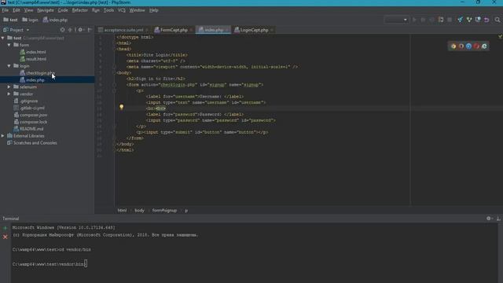Click the run with coverage icon
Screen dimensions: 503x283
[x=431, y=20]
